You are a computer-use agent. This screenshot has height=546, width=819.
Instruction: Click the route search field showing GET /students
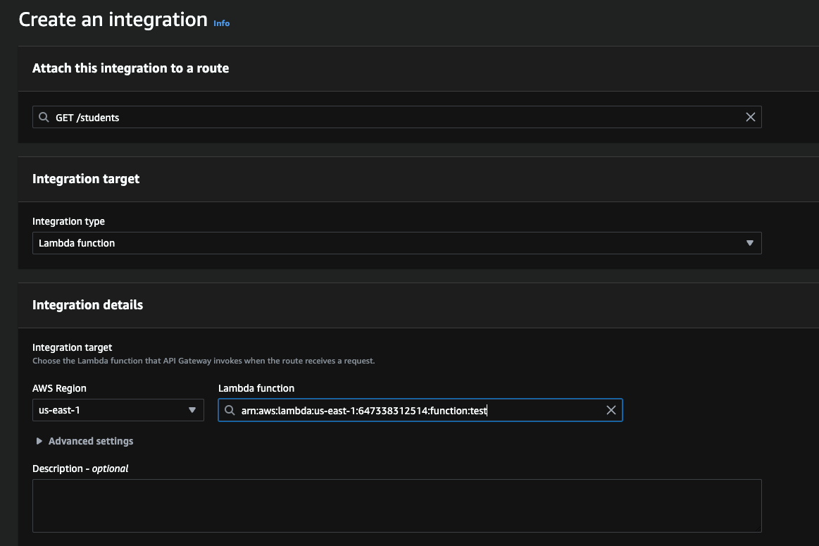coord(396,117)
